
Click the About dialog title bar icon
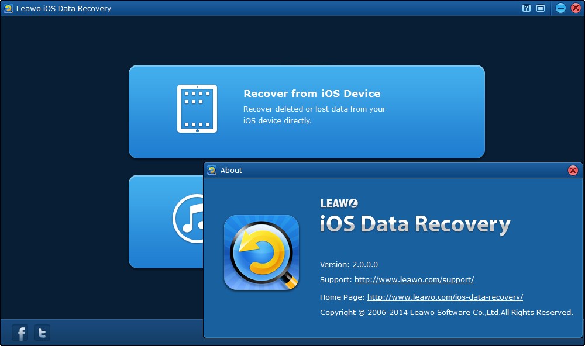pyautogui.click(x=212, y=171)
